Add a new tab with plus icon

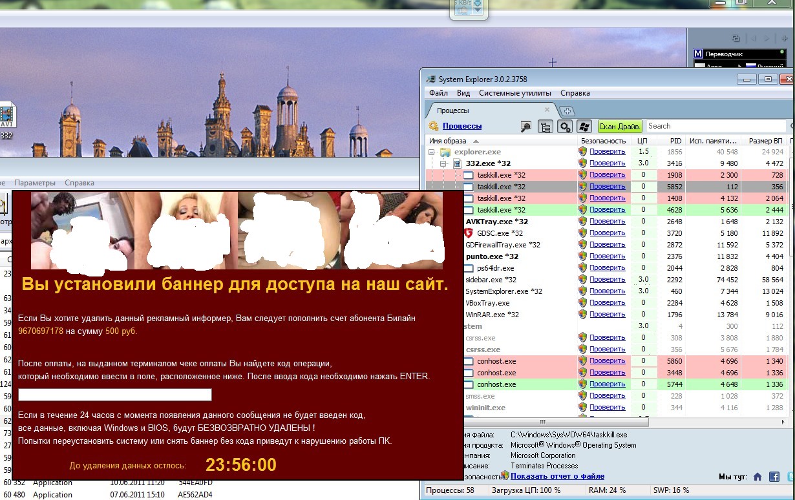pos(566,110)
